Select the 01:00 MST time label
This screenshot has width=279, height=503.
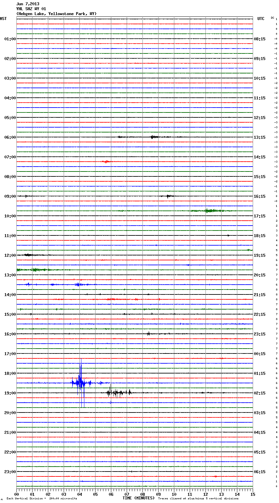pyautogui.click(x=10, y=39)
